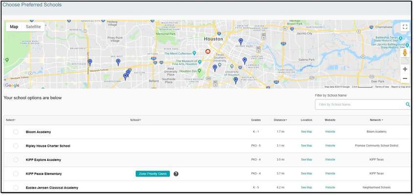Click KIPP Peace Elementary name
The image size is (414, 195).
(x=44, y=174)
